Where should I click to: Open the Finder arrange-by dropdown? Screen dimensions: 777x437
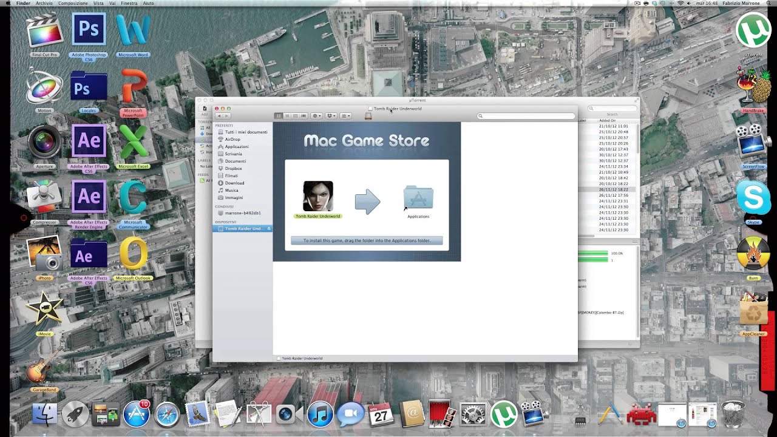[x=345, y=116]
